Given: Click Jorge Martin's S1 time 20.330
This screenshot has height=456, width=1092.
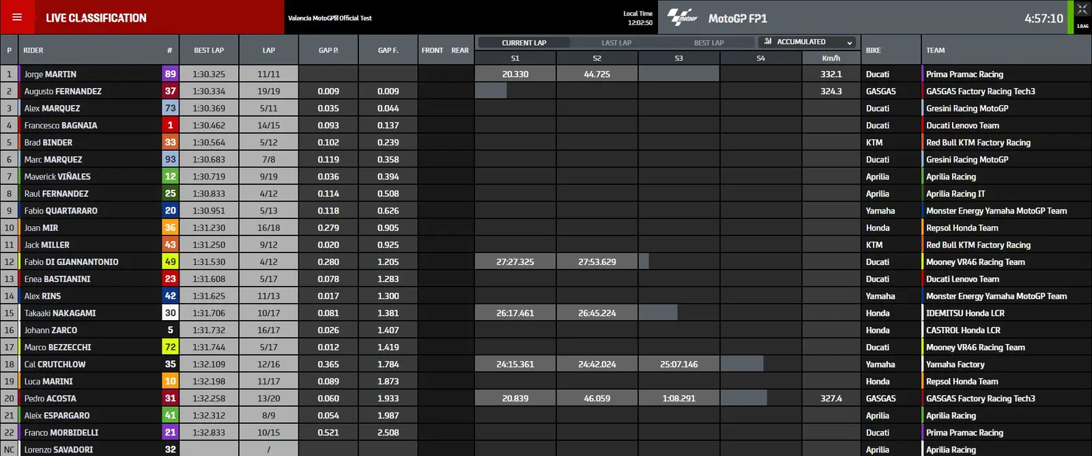Looking at the screenshot, I should (515, 74).
